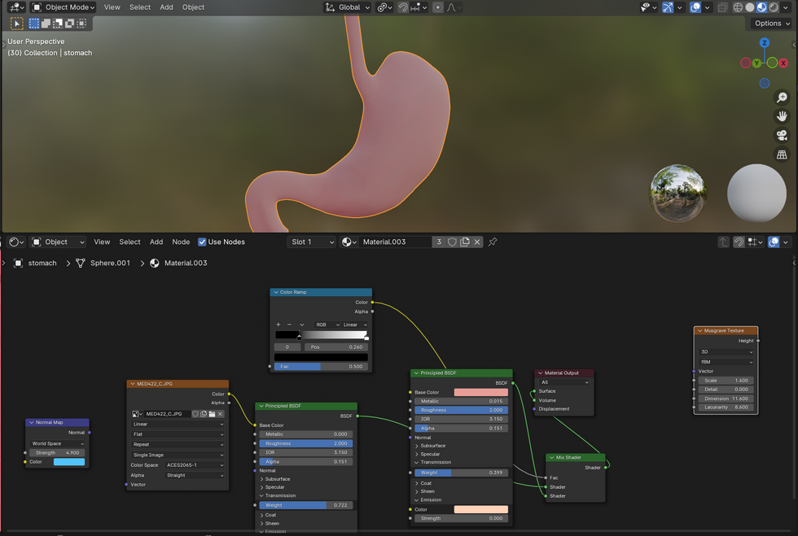Viewport: 798px width, 536px height.
Task: Adjust the Normal Map Strength field
Action: pos(58,452)
